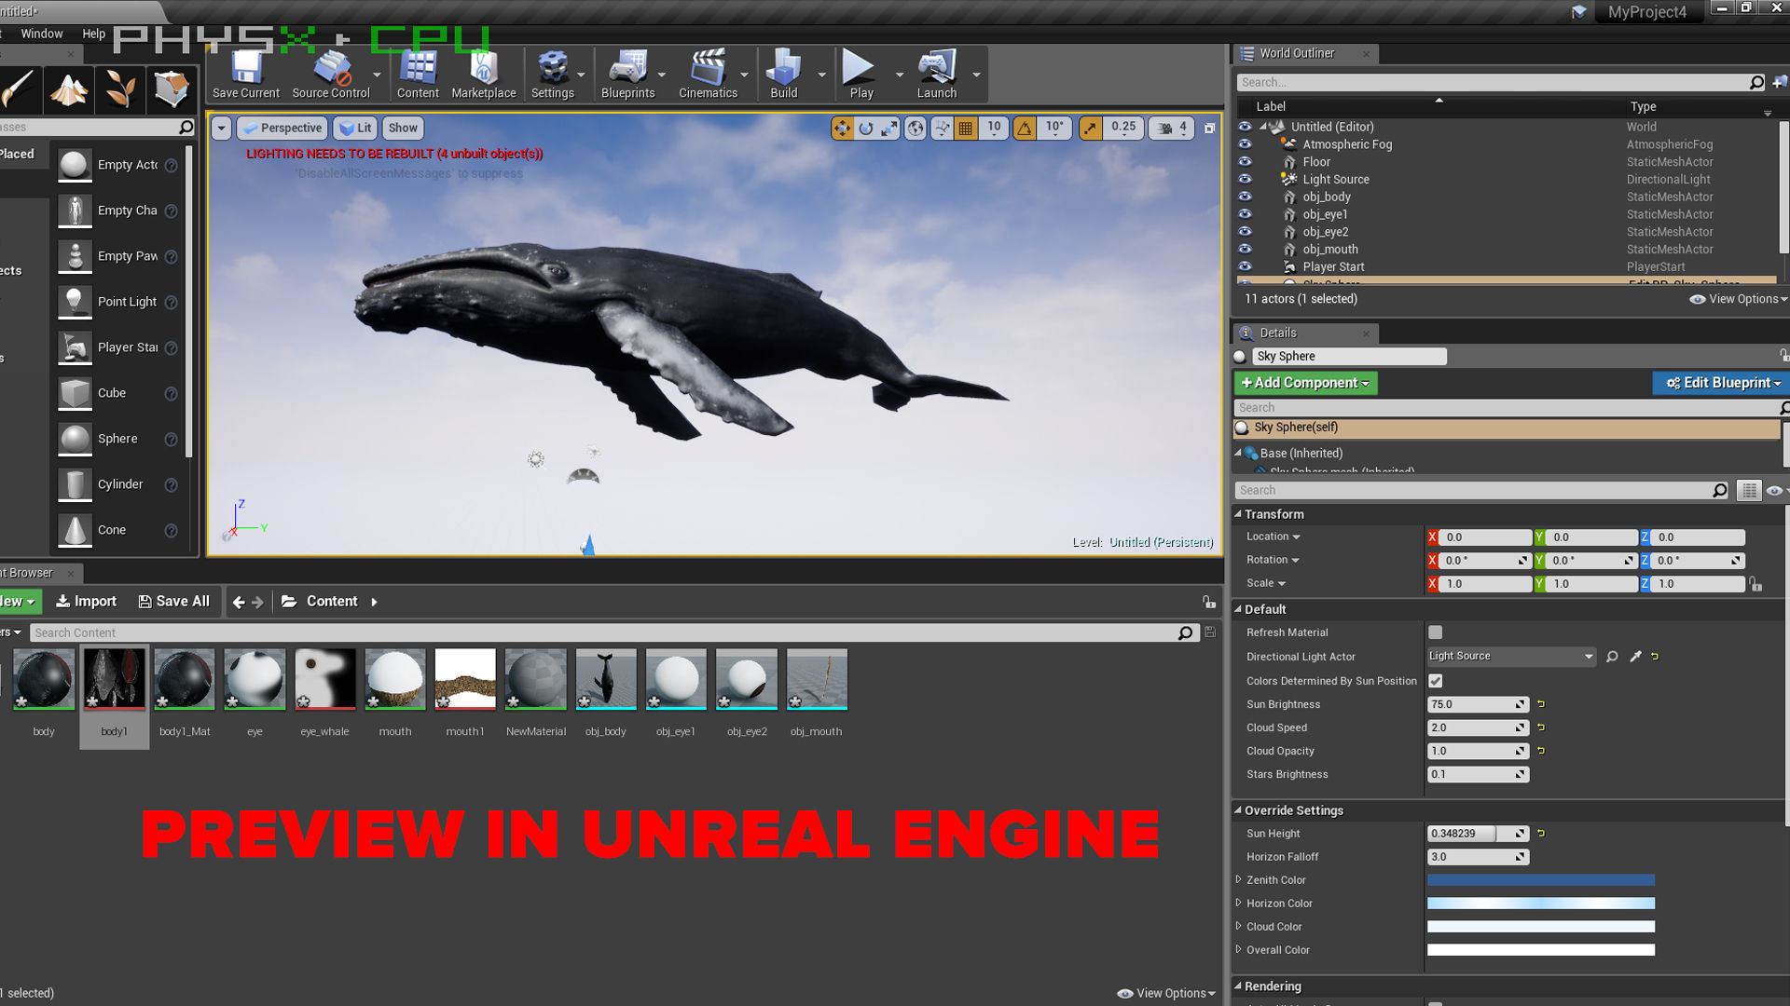Open the Edit Blueprint dropdown
Image resolution: width=1790 pixels, height=1006 pixels.
coord(1722,383)
